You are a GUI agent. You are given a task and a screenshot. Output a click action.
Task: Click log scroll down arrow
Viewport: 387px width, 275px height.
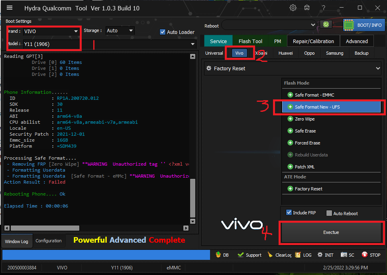193,221
